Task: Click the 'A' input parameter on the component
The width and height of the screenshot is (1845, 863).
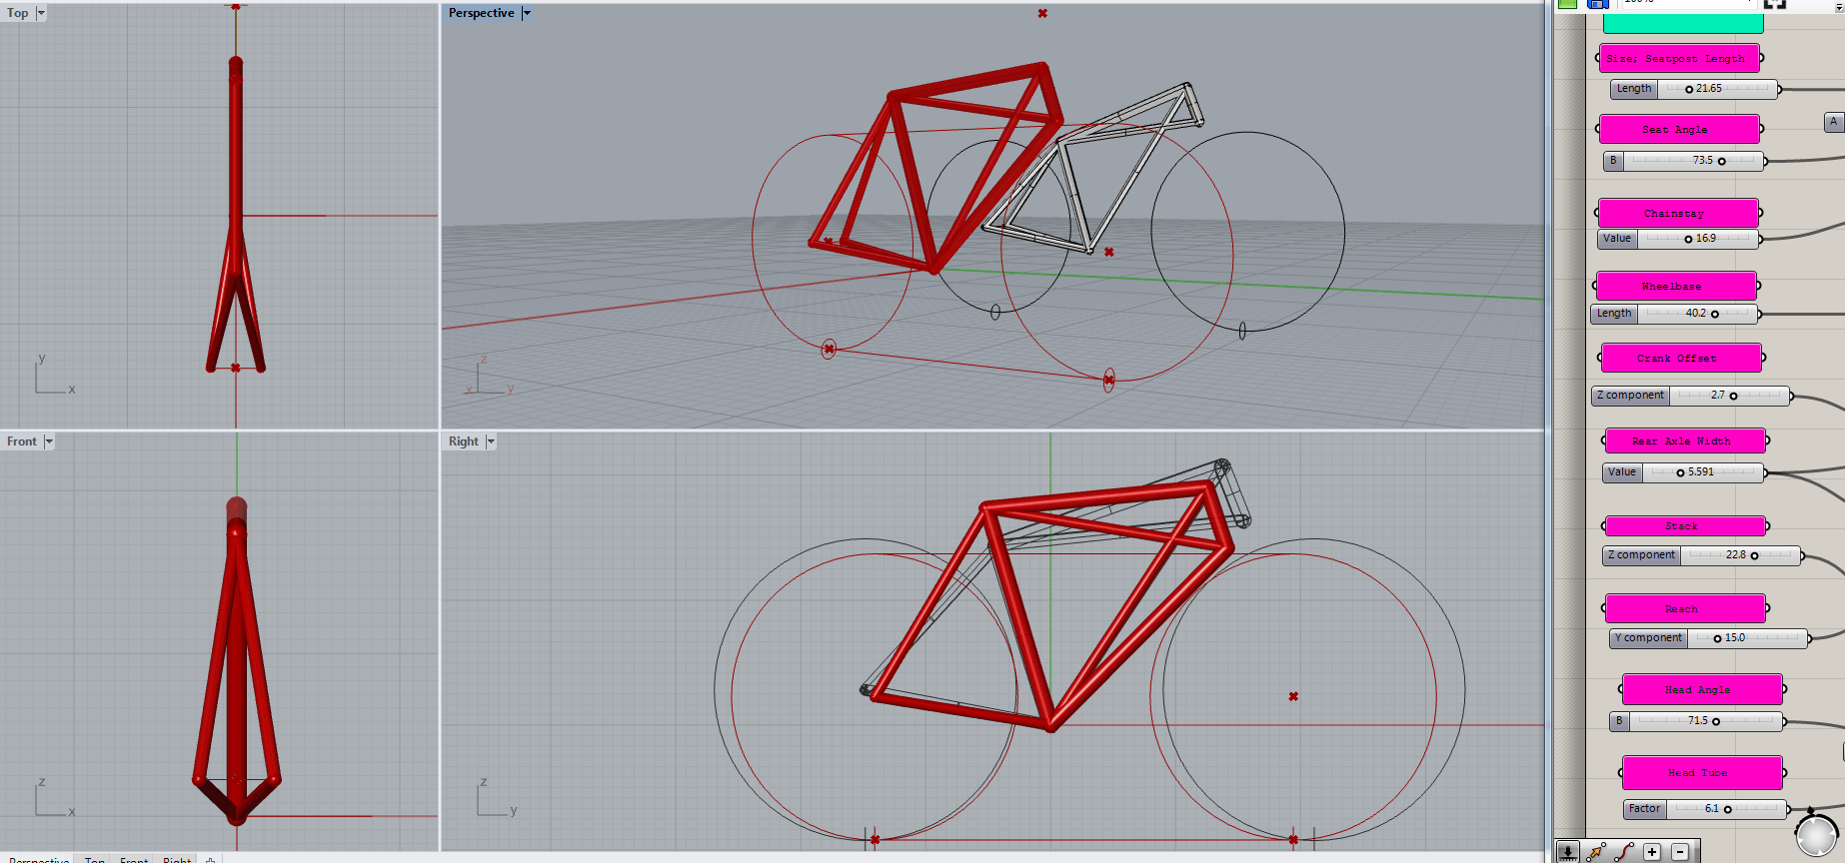Action: coord(1834,122)
